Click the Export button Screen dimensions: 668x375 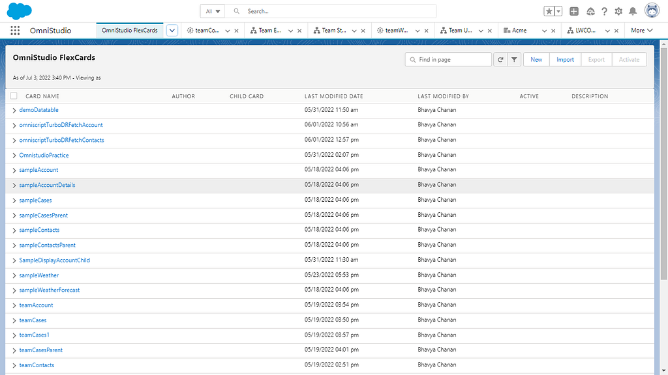point(596,59)
